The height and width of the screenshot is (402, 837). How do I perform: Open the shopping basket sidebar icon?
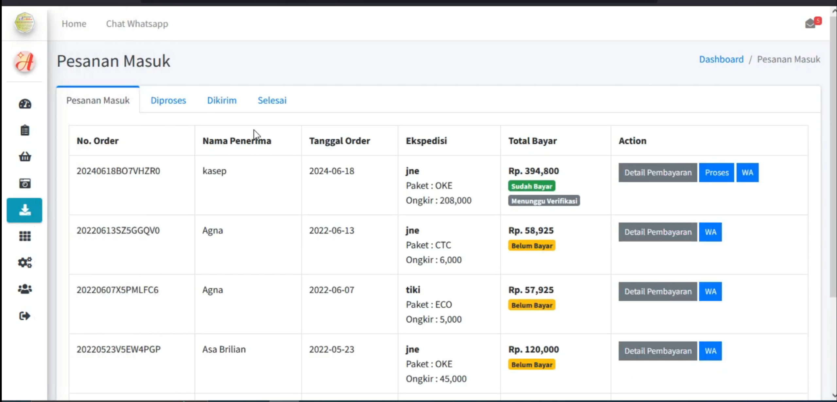click(x=25, y=157)
